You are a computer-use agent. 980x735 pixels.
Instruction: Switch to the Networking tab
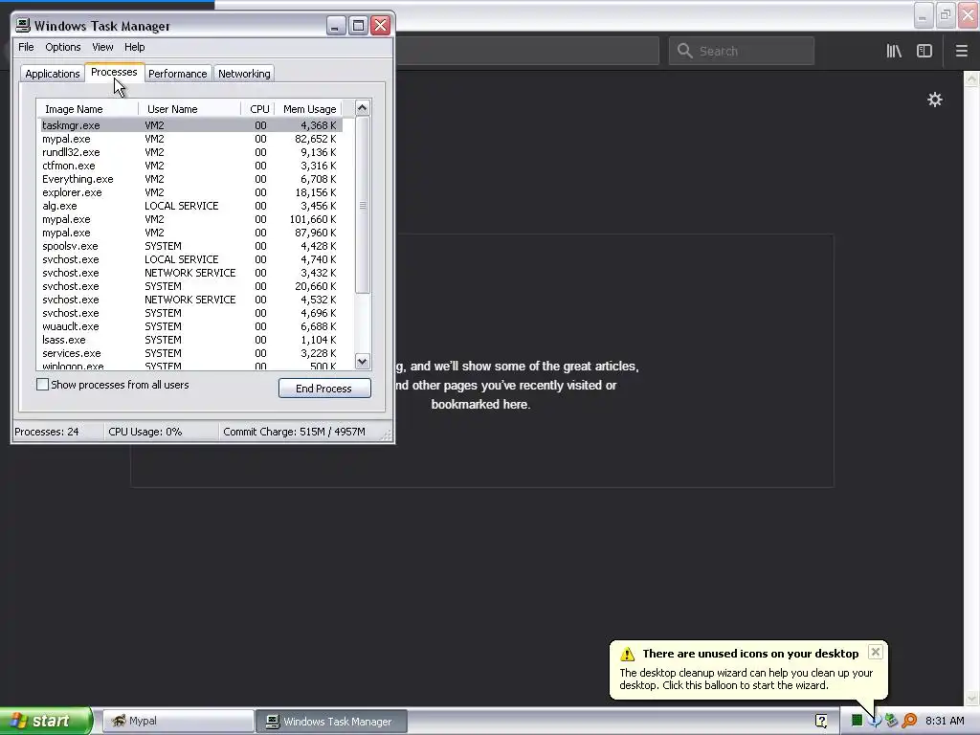244,73
